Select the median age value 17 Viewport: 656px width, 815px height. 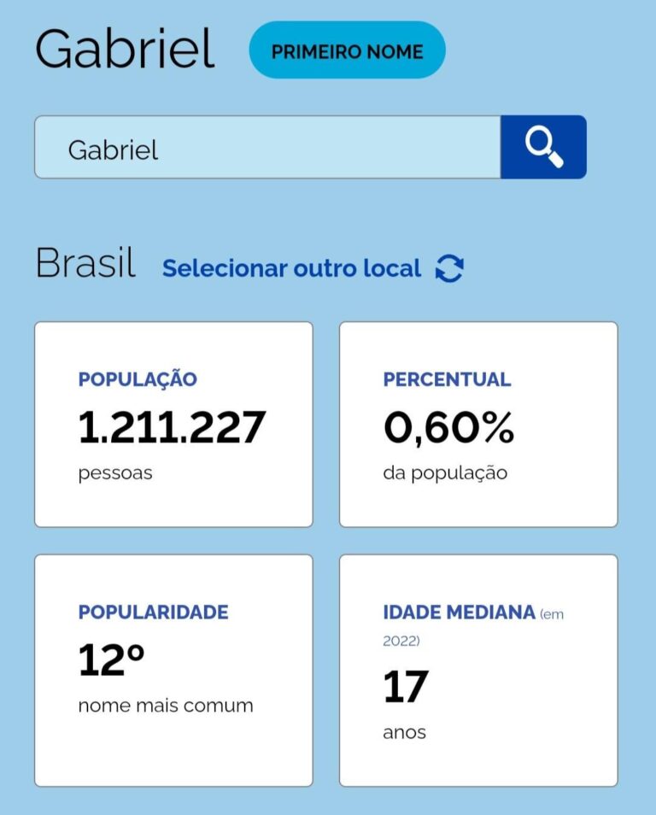[x=405, y=687]
